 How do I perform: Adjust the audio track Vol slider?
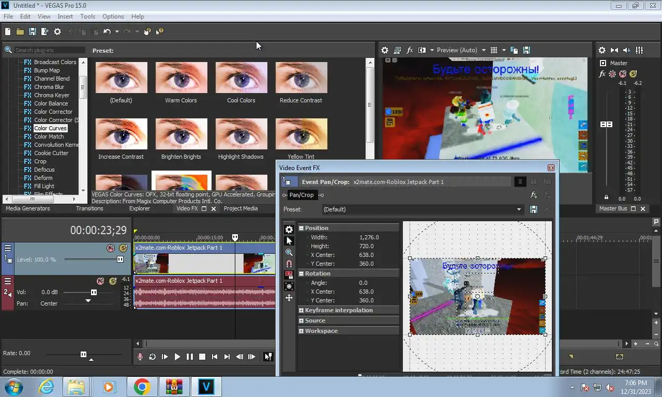tap(94, 292)
